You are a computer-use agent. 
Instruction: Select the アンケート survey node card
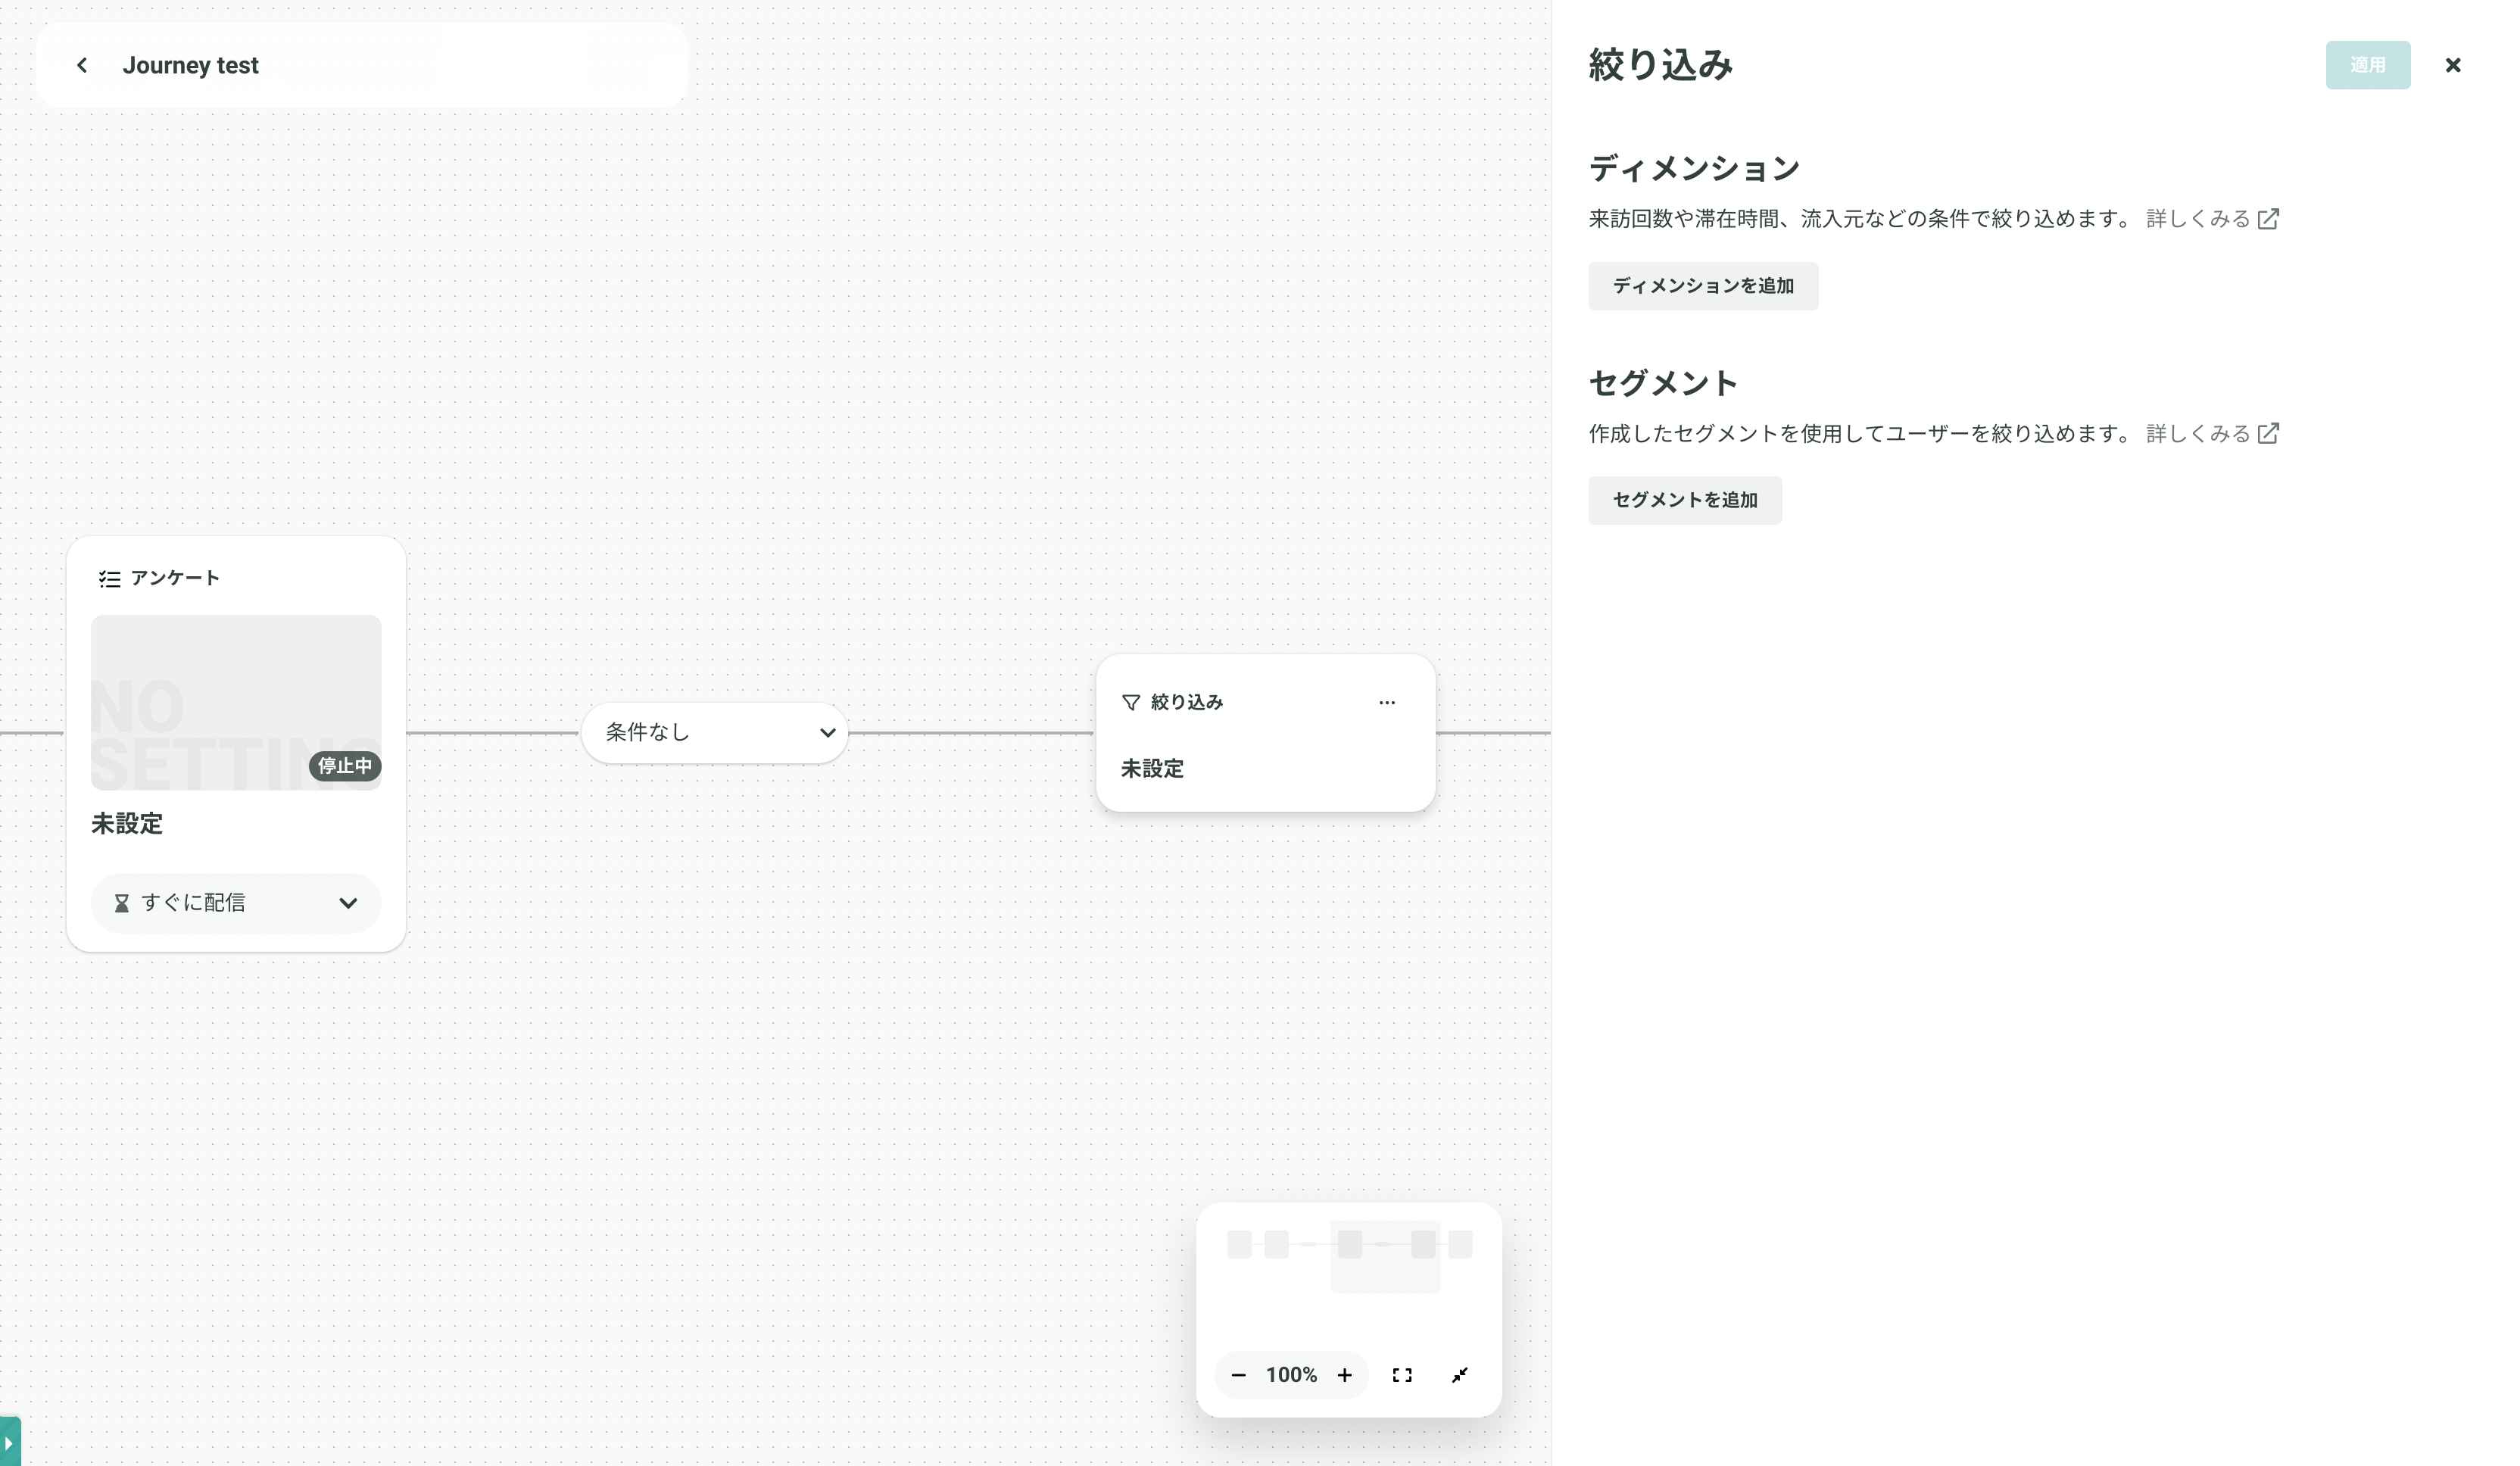coord(236,744)
